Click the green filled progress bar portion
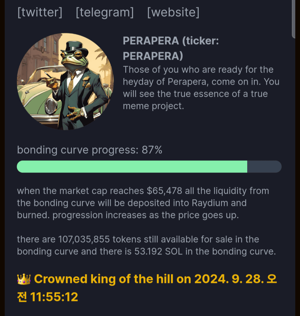This screenshot has height=316, width=300. point(132,167)
